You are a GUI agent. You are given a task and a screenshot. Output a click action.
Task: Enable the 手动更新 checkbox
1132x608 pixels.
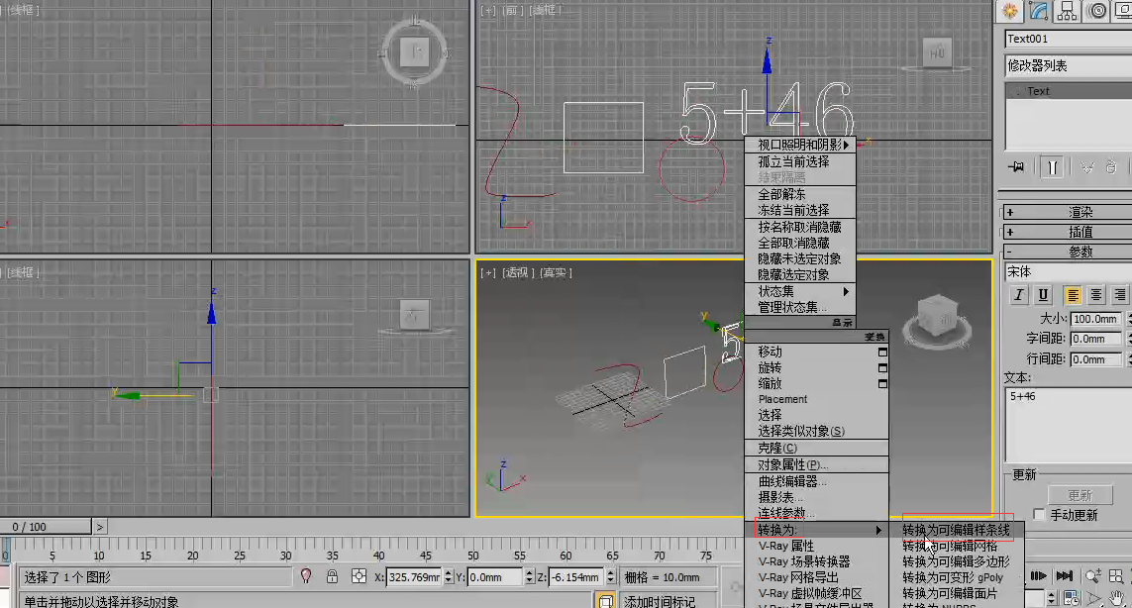(1040, 515)
